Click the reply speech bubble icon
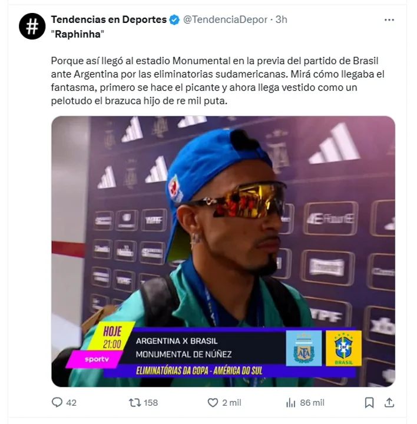Viewport: 417px width, 424px height. pyautogui.click(x=57, y=402)
